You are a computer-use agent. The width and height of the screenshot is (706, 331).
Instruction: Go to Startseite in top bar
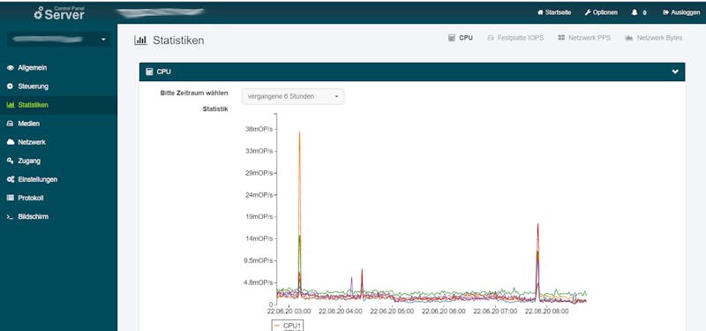click(554, 12)
